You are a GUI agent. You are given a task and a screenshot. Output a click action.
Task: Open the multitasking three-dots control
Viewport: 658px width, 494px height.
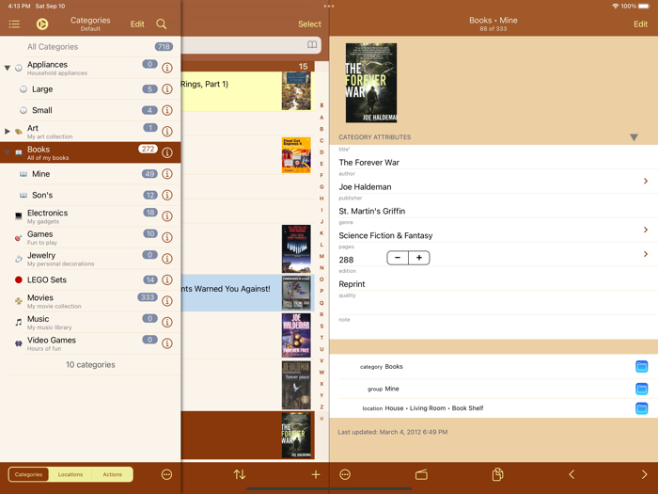329,6
